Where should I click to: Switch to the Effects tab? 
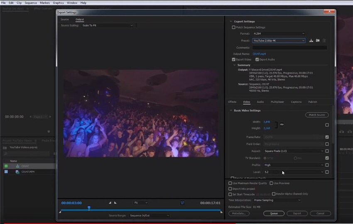[232, 102]
